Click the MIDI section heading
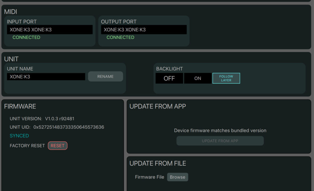The height and width of the screenshot is (191, 314). (11, 12)
